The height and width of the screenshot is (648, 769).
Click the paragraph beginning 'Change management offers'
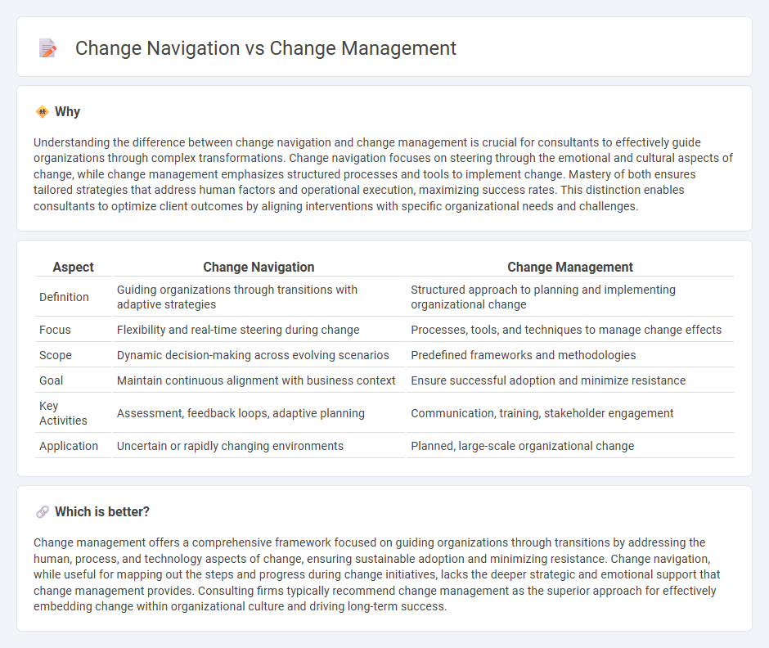tap(376, 574)
